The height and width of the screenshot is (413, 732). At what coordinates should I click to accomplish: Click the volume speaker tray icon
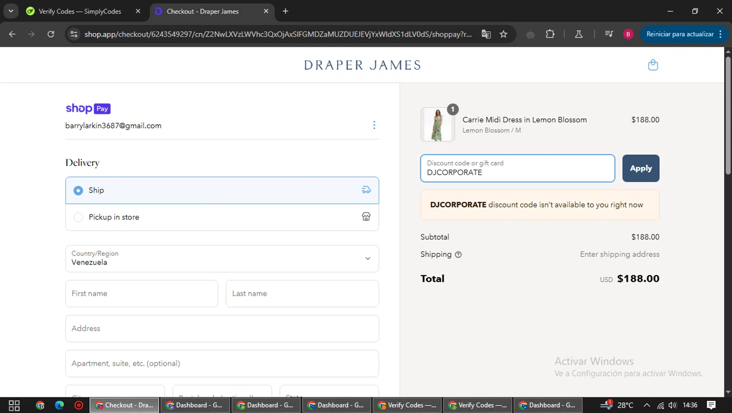[673, 405]
